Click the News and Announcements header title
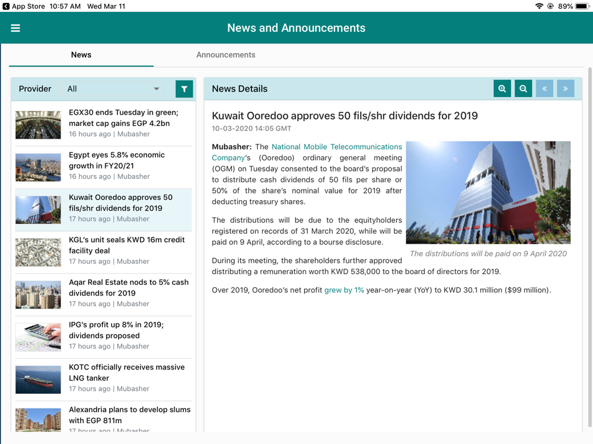The image size is (593, 444). [x=296, y=28]
